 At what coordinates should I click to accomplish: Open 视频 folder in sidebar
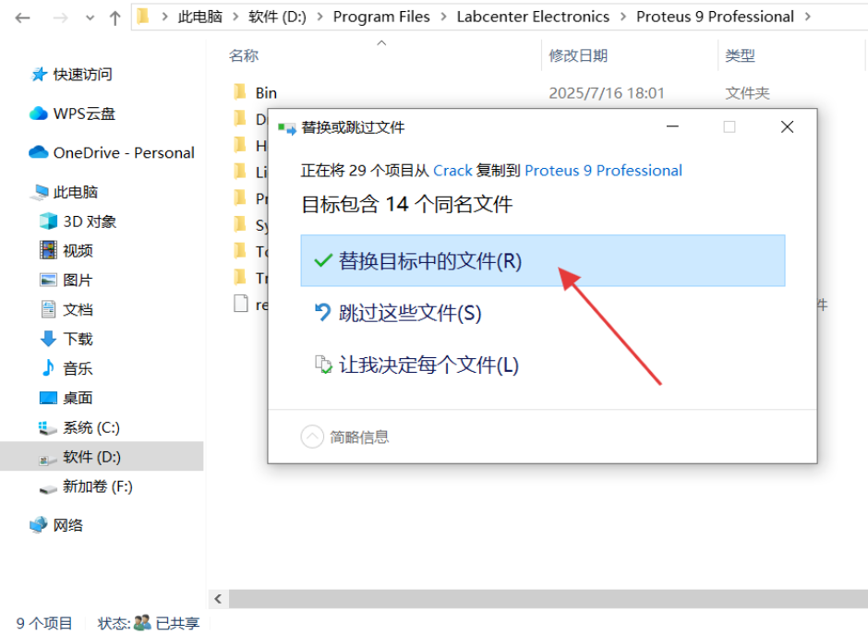pos(78,251)
